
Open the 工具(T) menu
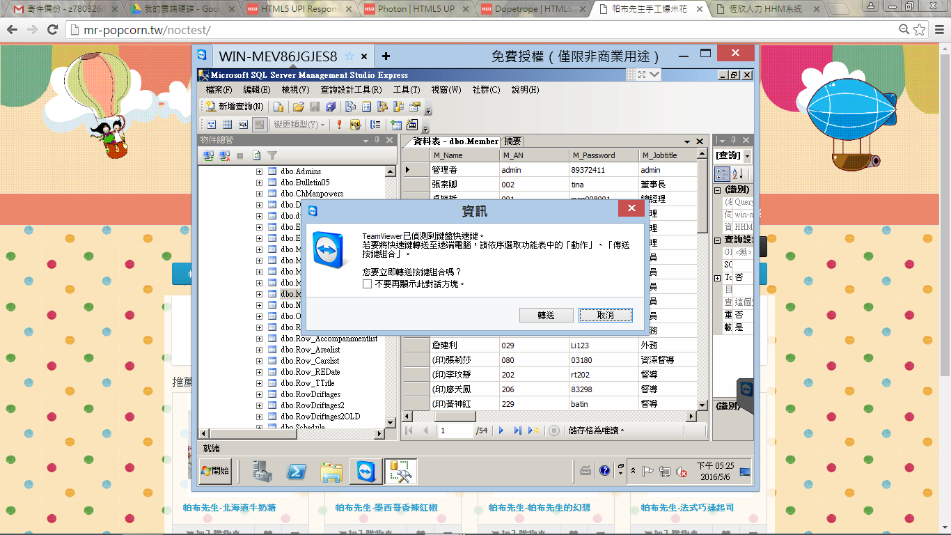[x=406, y=90]
